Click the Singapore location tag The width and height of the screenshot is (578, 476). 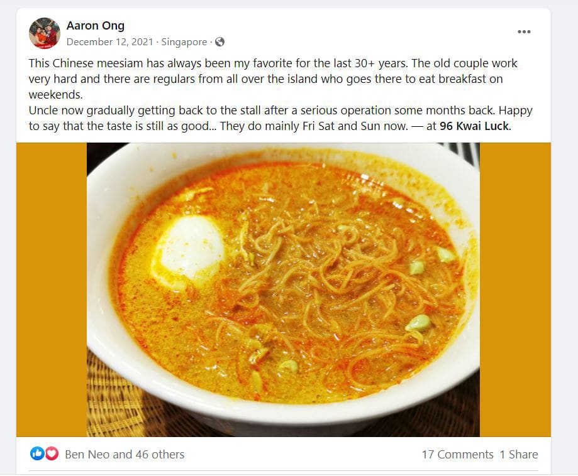pyautogui.click(x=184, y=42)
